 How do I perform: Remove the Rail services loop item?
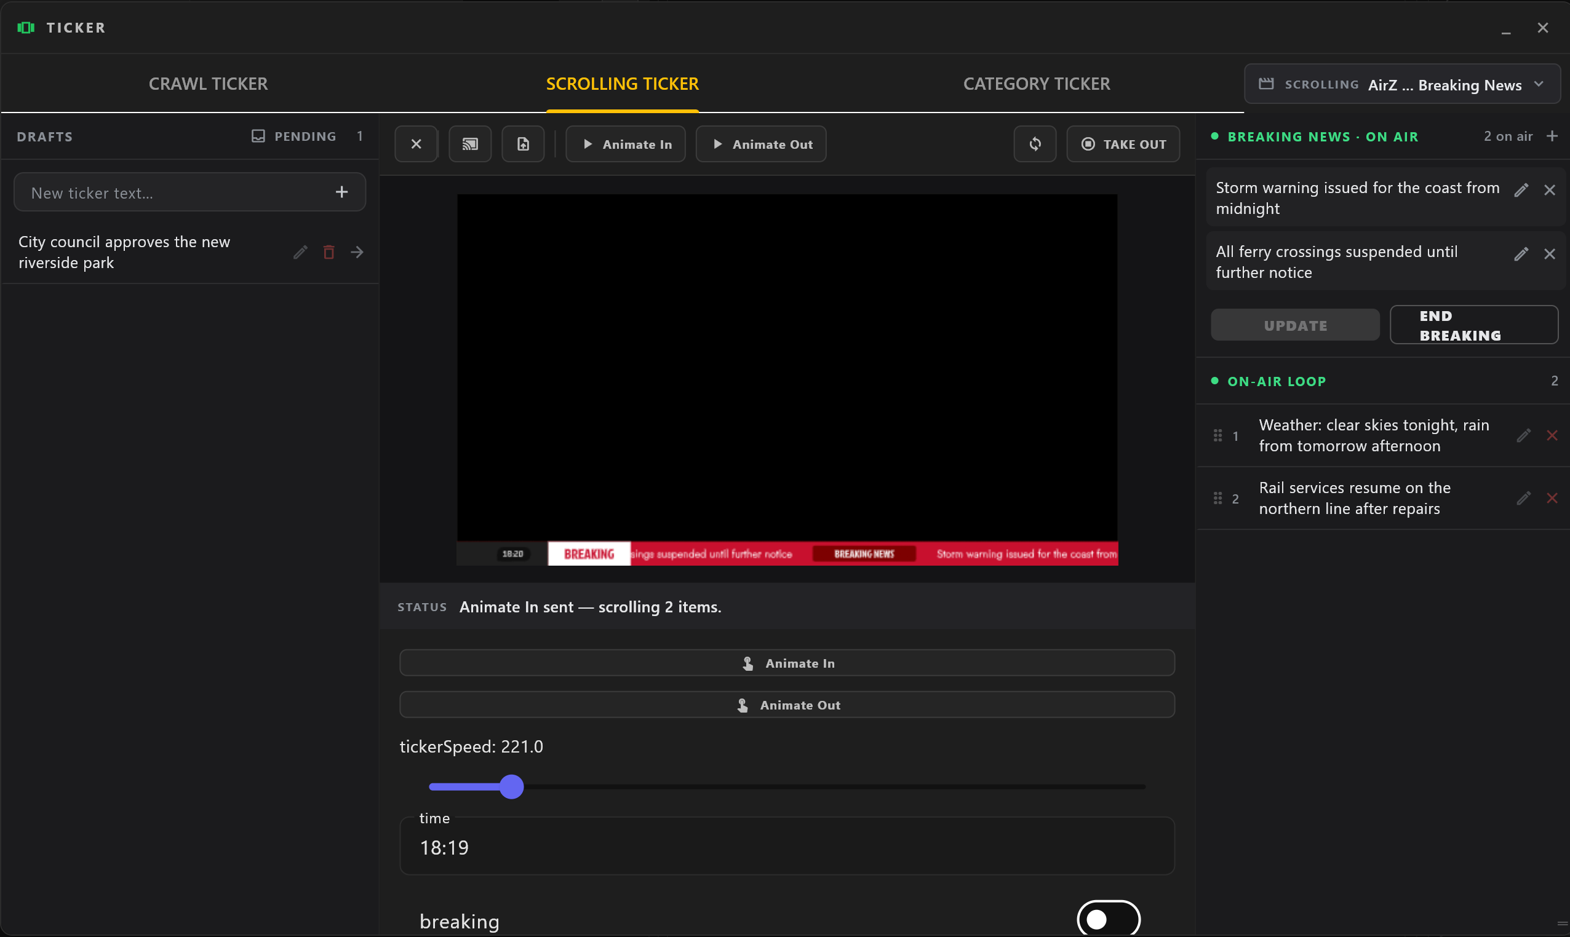click(x=1552, y=498)
